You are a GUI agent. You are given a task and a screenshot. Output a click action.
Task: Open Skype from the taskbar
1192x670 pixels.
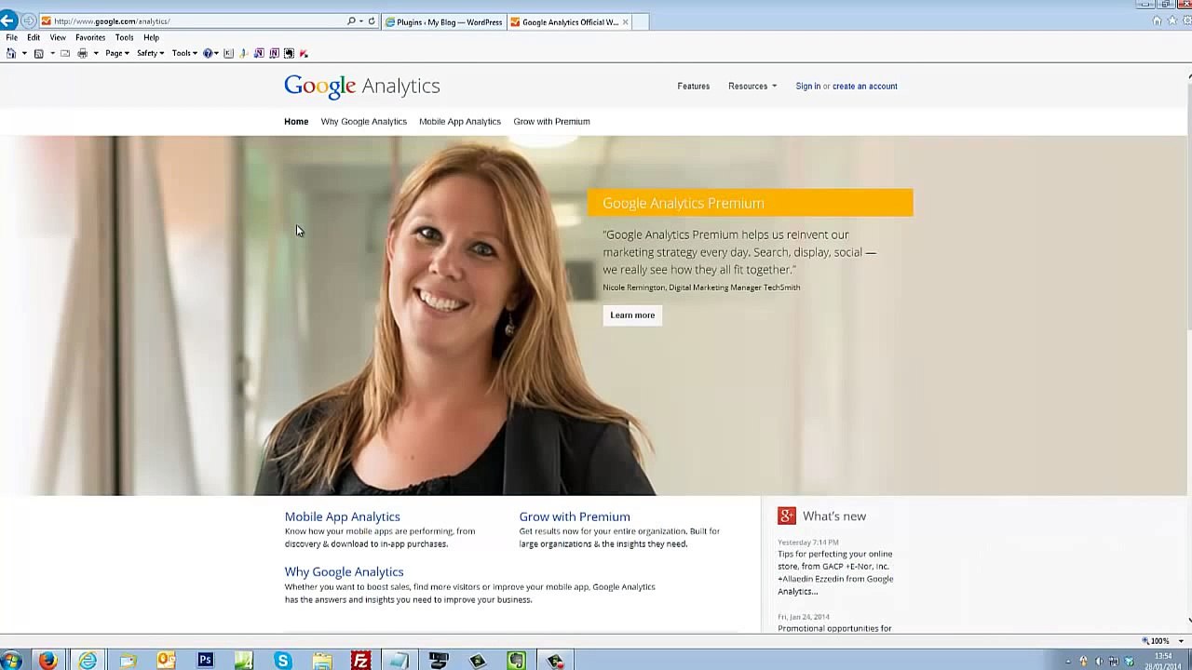(x=283, y=661)
